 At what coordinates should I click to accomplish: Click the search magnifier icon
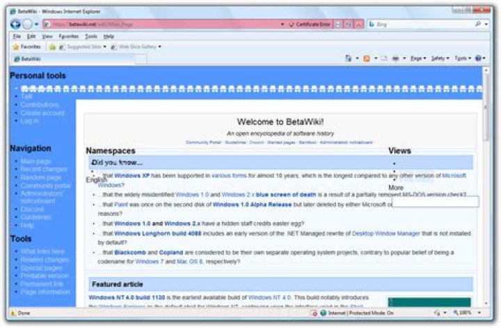[478, 24]
